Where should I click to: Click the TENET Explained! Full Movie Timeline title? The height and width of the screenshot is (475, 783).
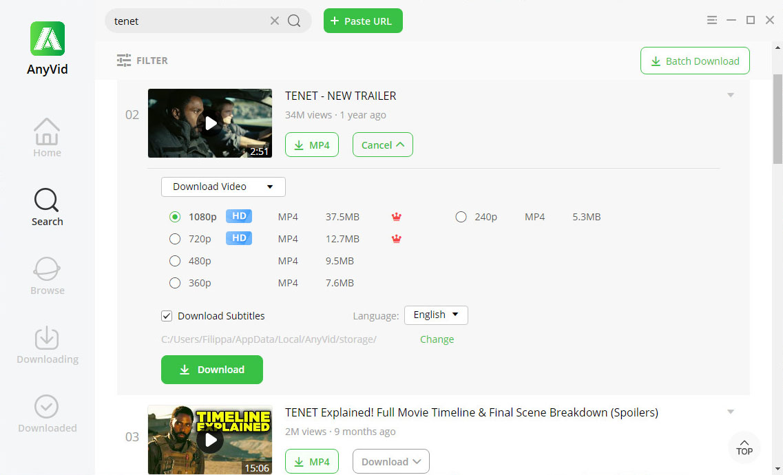click(472, 412)
